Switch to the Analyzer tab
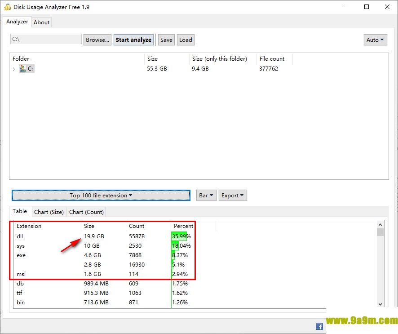The image size is (398, 334). (17, 22)
